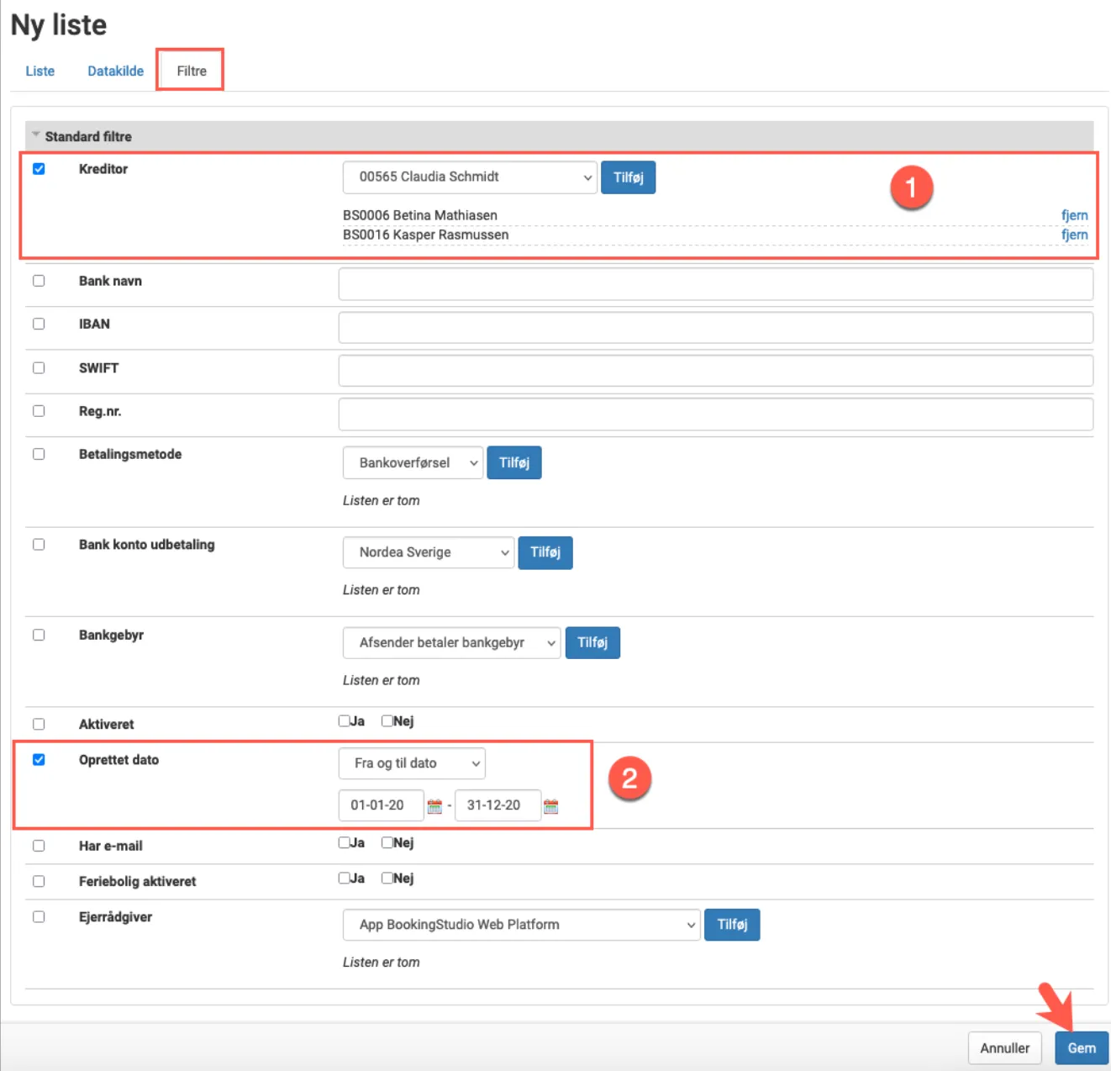The width and height of the screenshot is (1111, 1071).
Task: Enable the Ejerrådgiver filter checkbox
Action: coord(39,916)
